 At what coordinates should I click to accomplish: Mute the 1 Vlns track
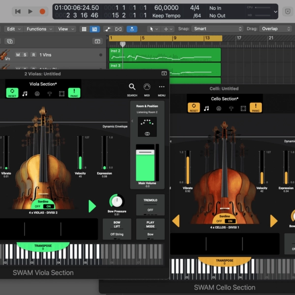click(x=18, y=55)
